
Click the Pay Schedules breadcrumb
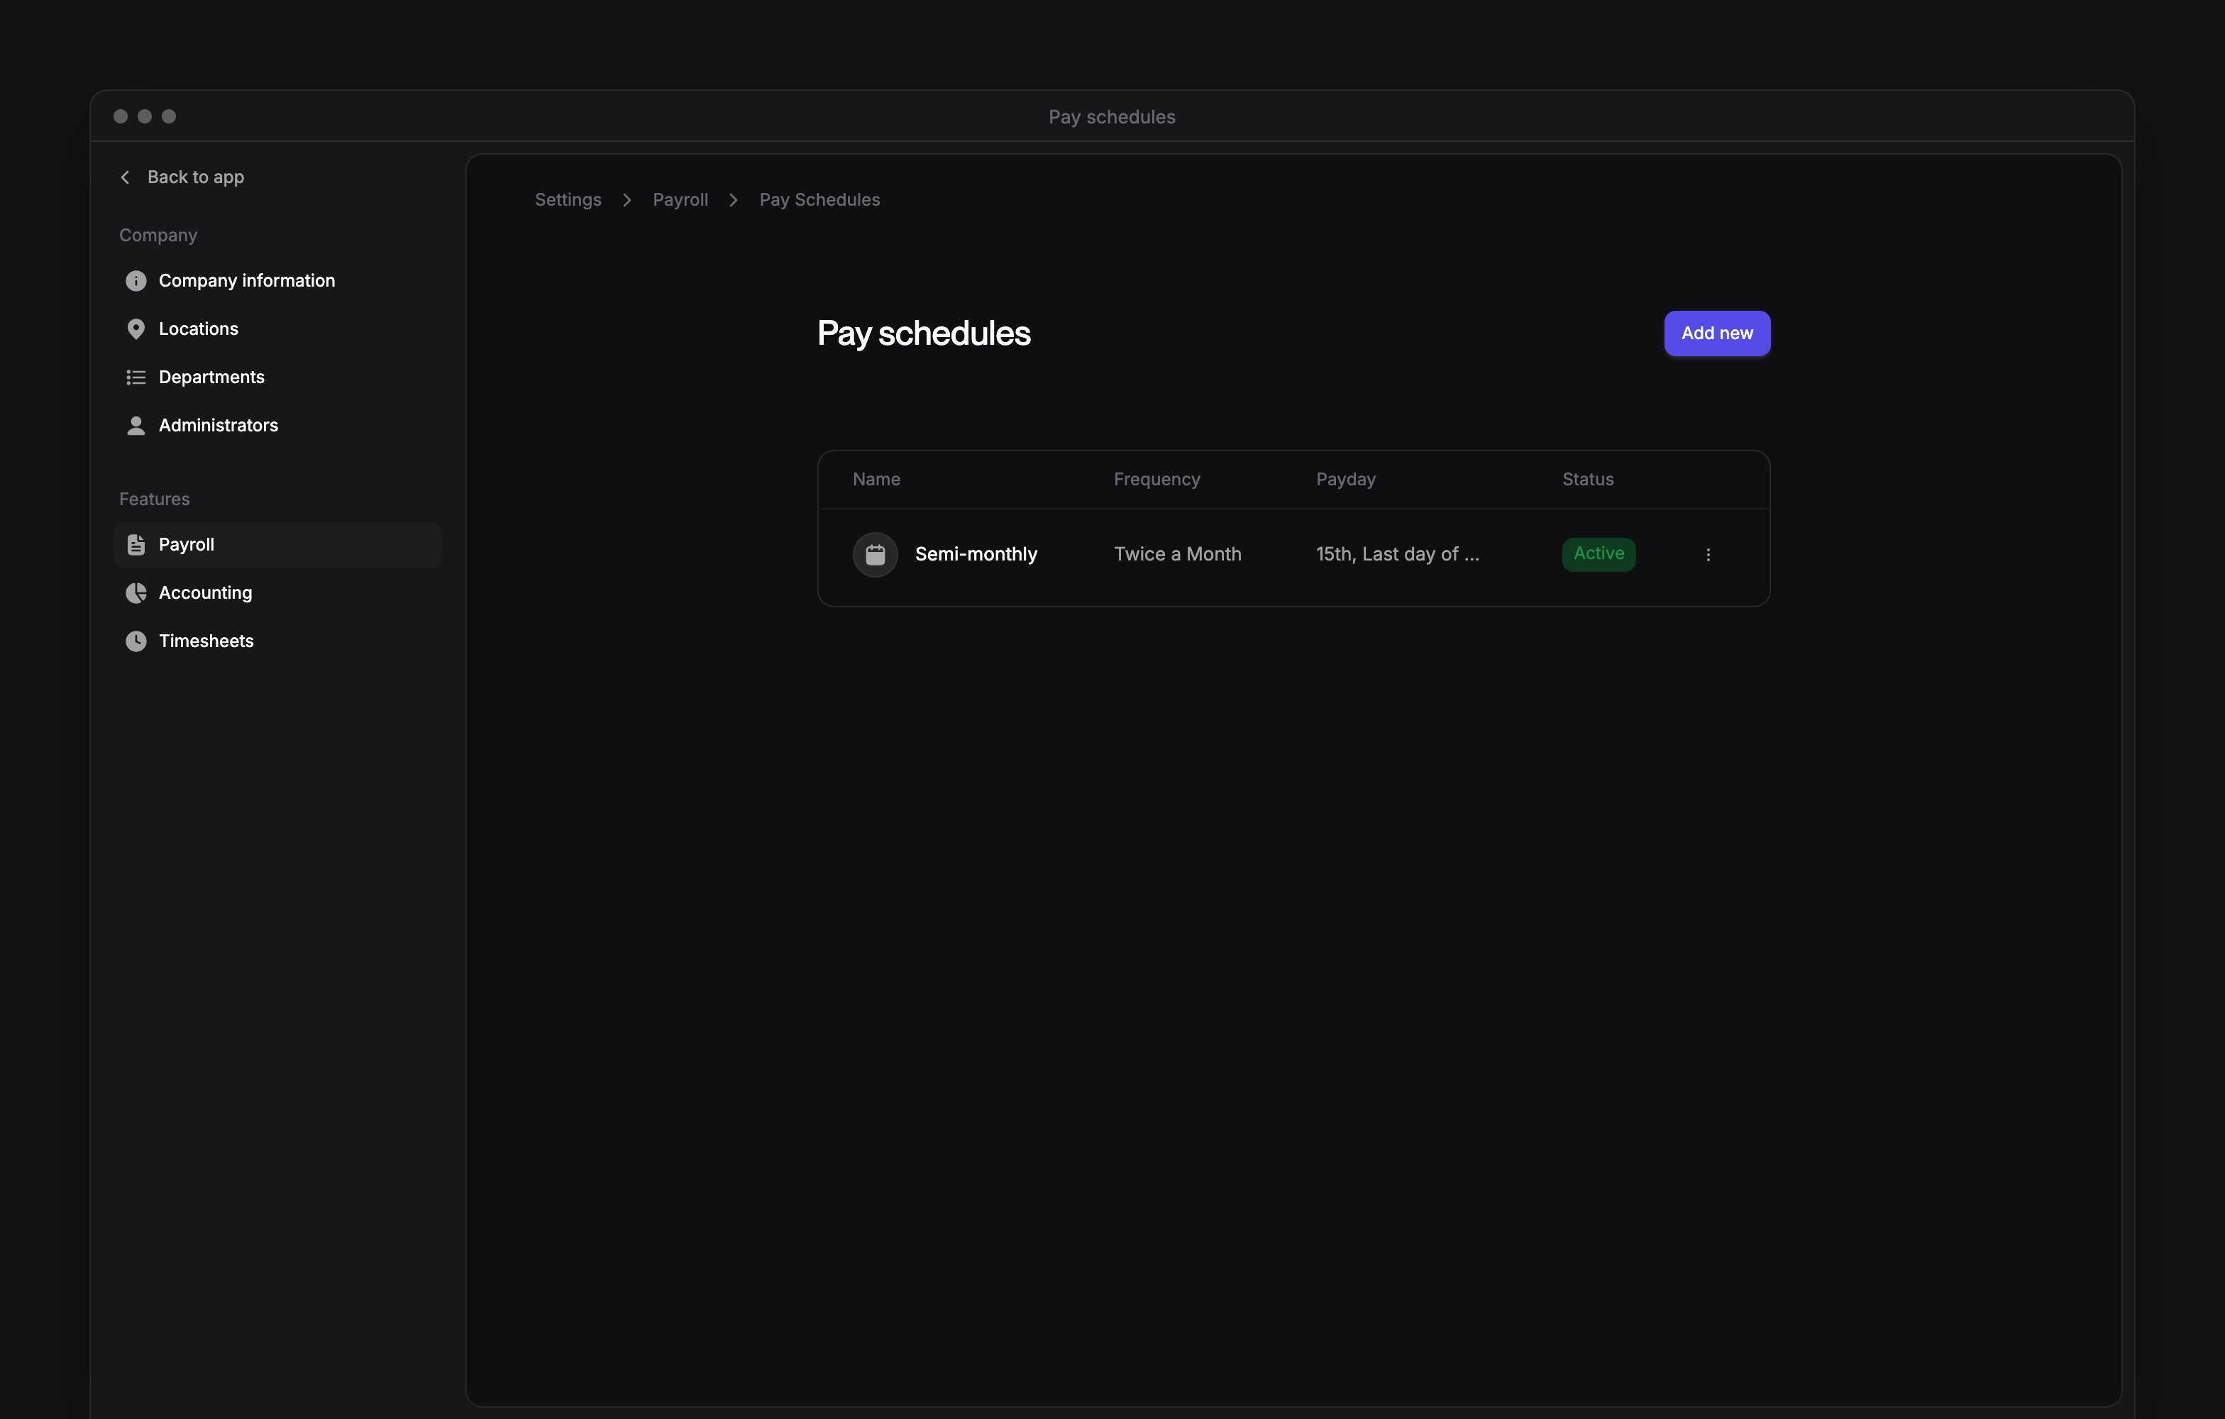click(819, 199)
